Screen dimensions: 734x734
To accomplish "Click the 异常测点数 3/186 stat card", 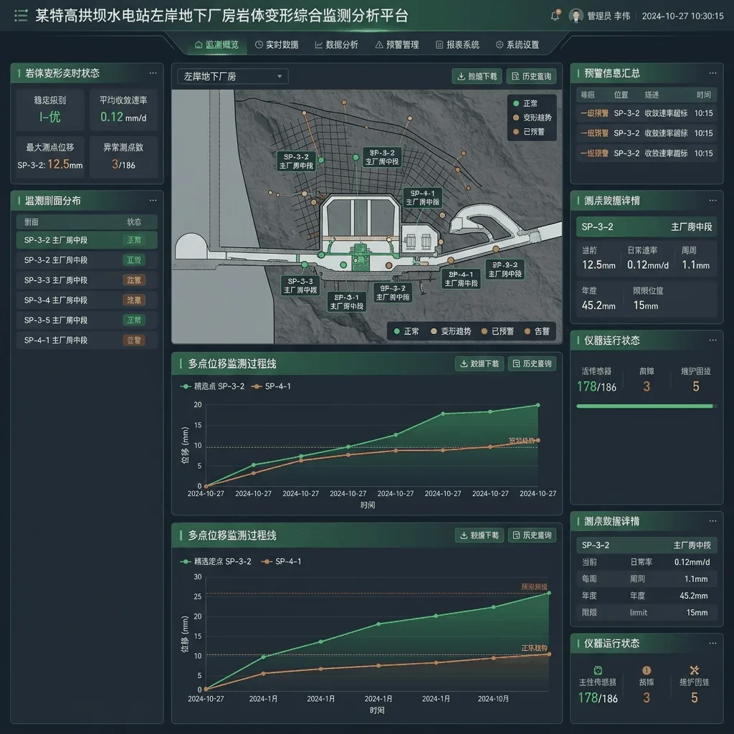I will click(x=123, y=157).
